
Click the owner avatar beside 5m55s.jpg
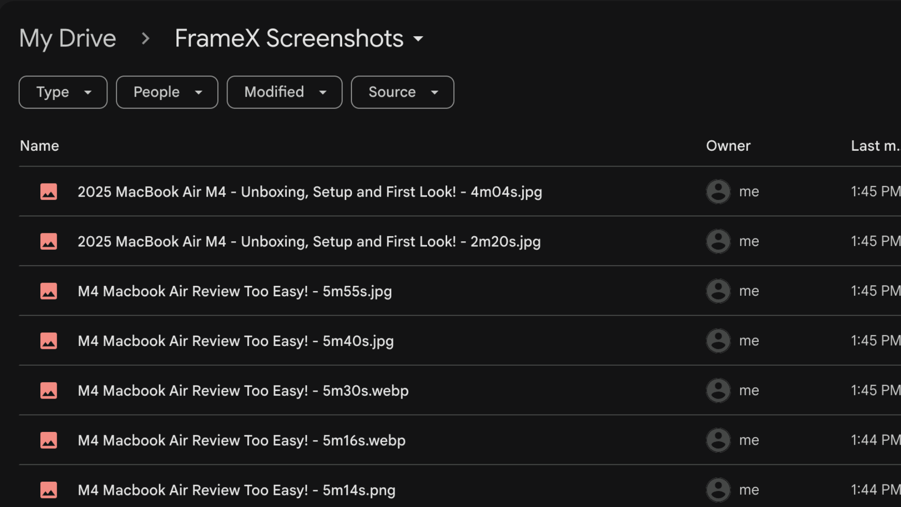(x=718, y=291)
